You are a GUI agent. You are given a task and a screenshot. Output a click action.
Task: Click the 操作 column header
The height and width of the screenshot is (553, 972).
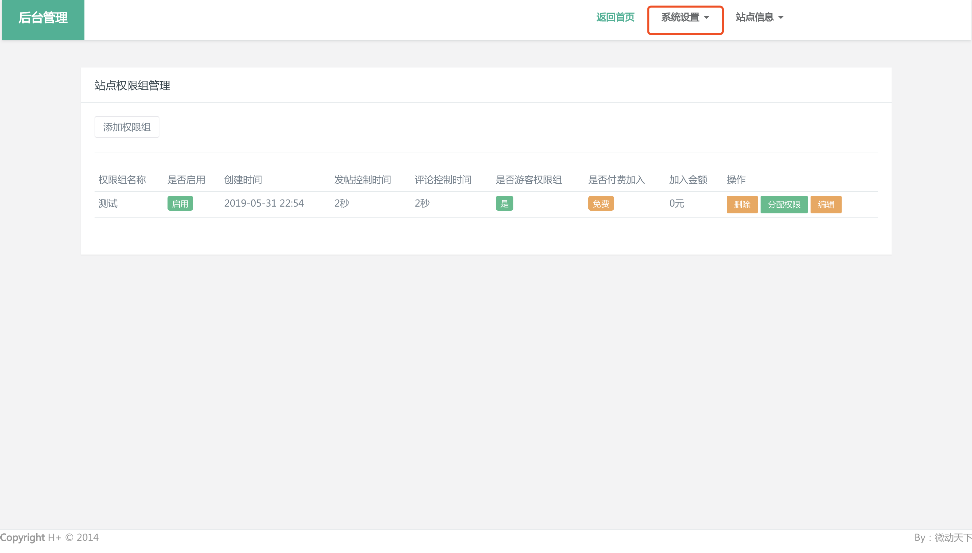(736, 180)
